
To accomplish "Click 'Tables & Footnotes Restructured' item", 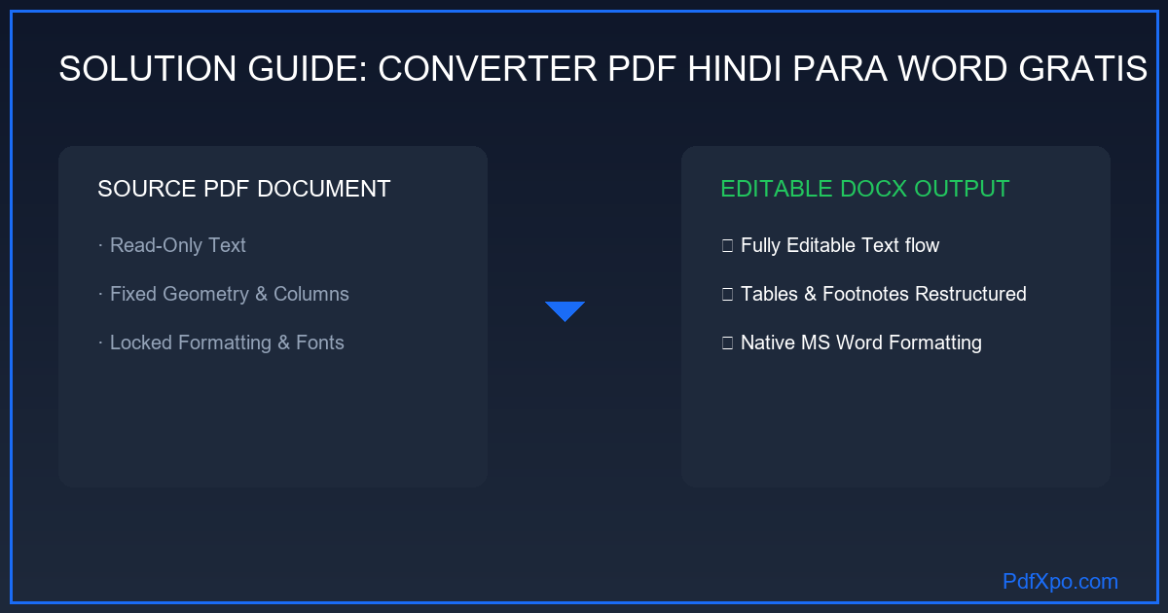I will 874,294.
